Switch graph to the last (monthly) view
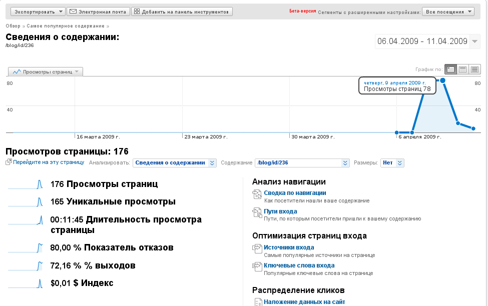 475,69
